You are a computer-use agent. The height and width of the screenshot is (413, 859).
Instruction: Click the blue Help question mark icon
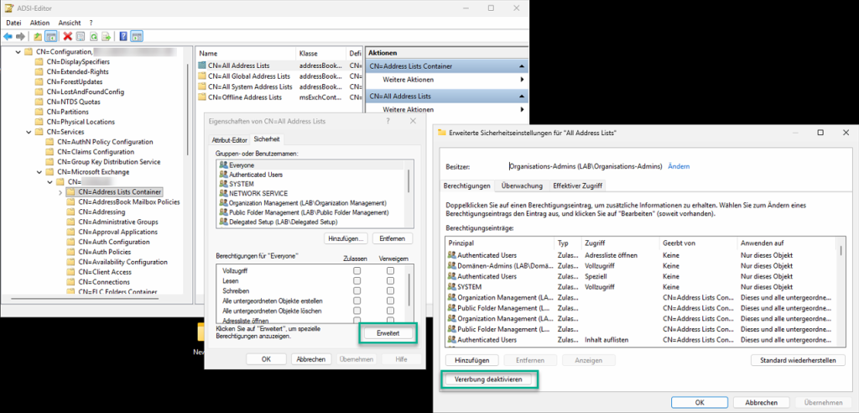(x=123, y=36)
